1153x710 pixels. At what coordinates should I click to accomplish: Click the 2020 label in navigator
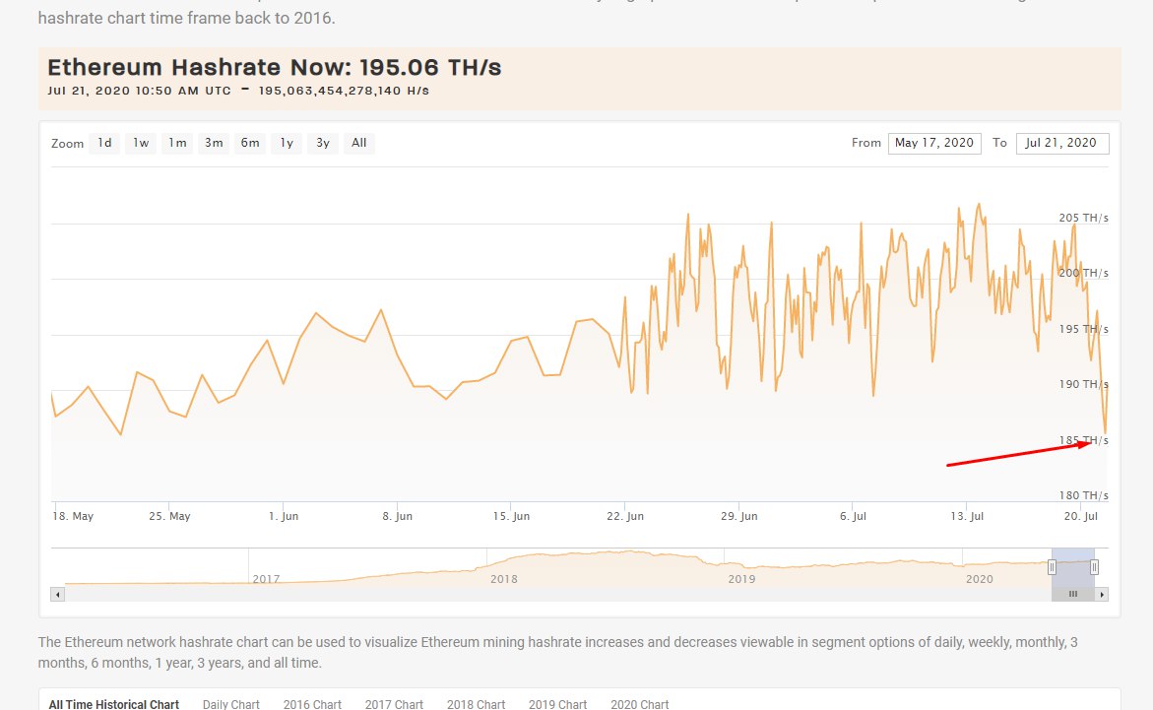(x=980, y=579)
